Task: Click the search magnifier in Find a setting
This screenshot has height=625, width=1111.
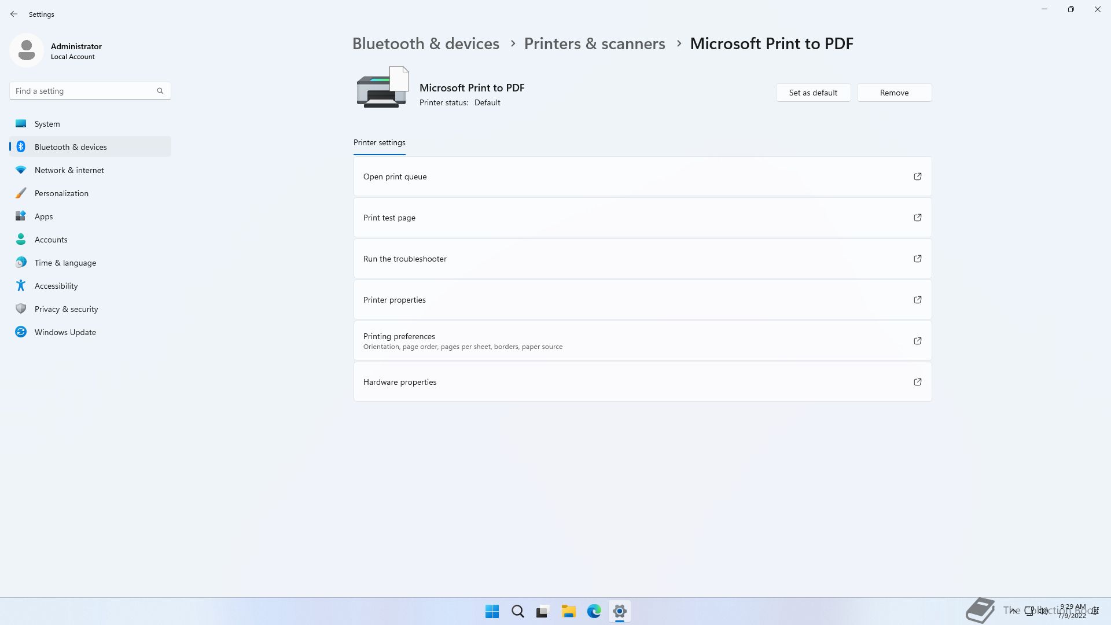Action: 160,91
